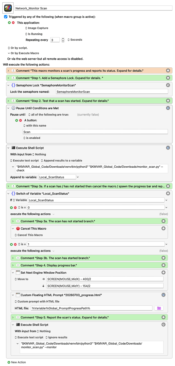
Task: Collapse the Switch of Variable action
Action: 8,194
